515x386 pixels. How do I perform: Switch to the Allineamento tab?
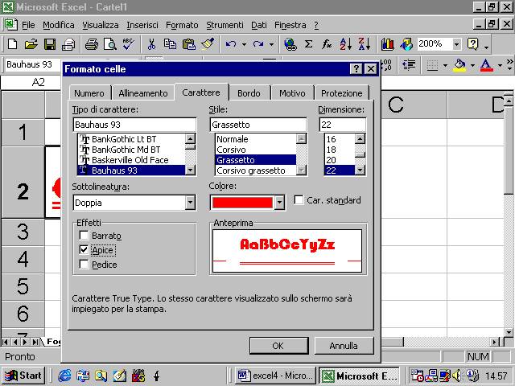[x=143, y=93]
